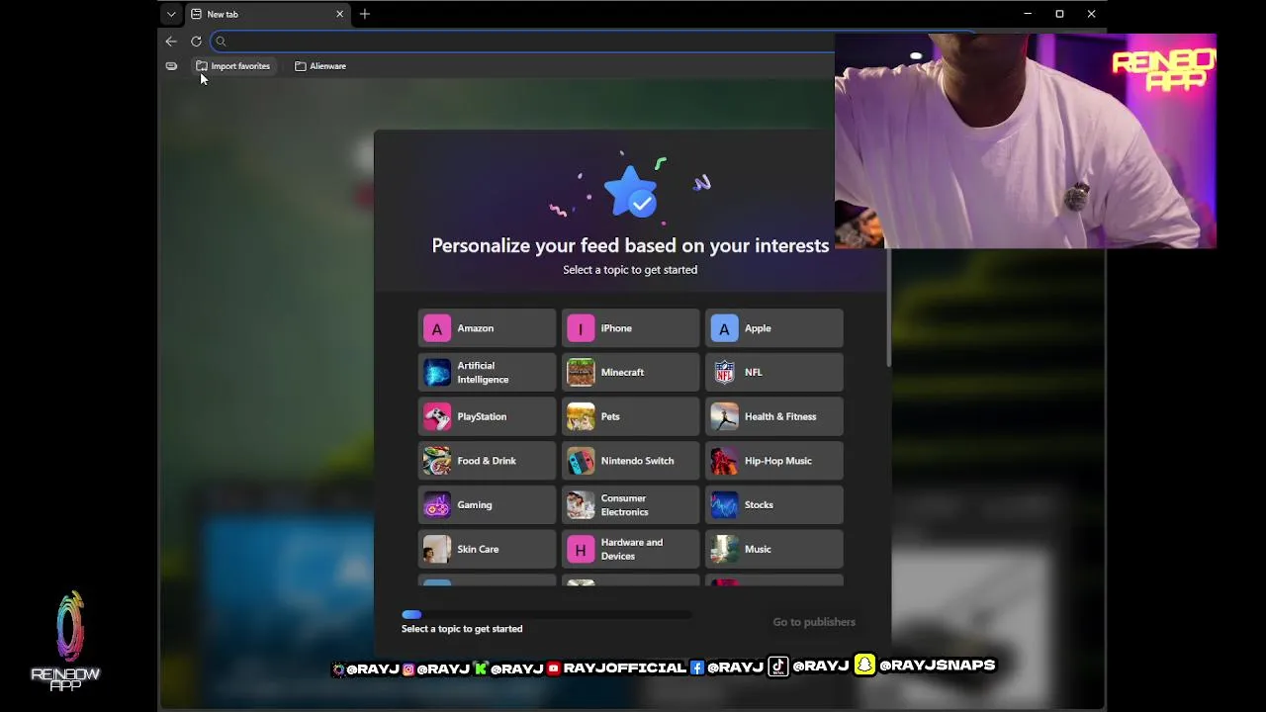Click the browser back arrow
This screenshot has height=712, width=1266.
(171, 42)
